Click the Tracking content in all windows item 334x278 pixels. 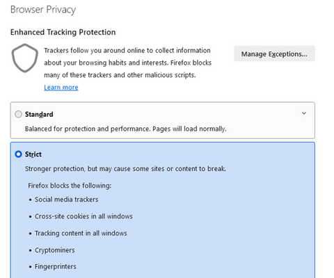(x=81, y=234)
